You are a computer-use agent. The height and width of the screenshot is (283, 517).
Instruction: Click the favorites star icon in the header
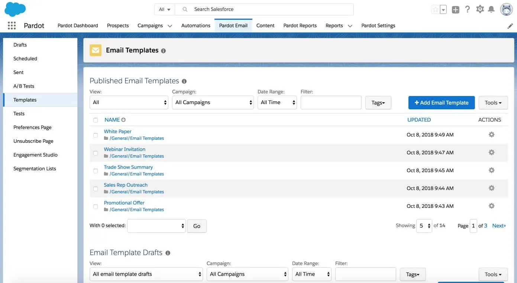[x=436, y=9]
